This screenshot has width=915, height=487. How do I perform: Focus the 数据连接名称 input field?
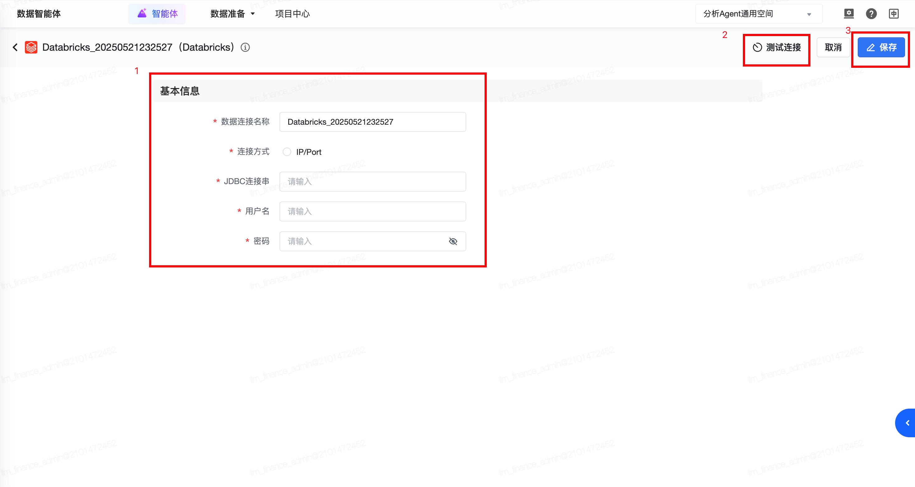pos(373,122)
